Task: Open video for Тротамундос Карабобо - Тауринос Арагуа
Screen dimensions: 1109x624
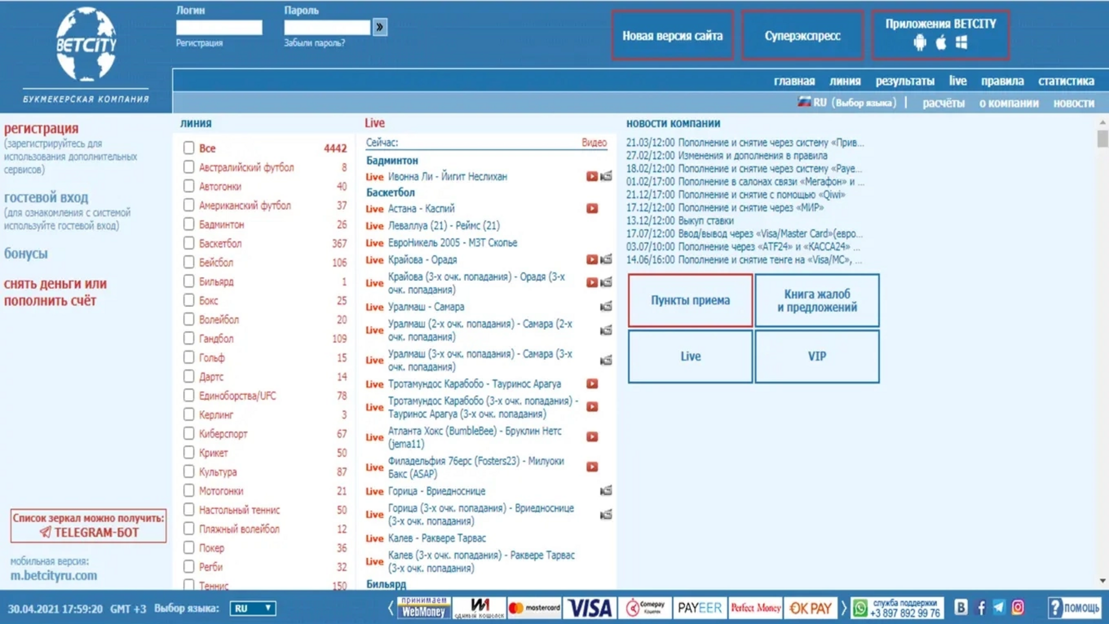Action: point(592,384)
